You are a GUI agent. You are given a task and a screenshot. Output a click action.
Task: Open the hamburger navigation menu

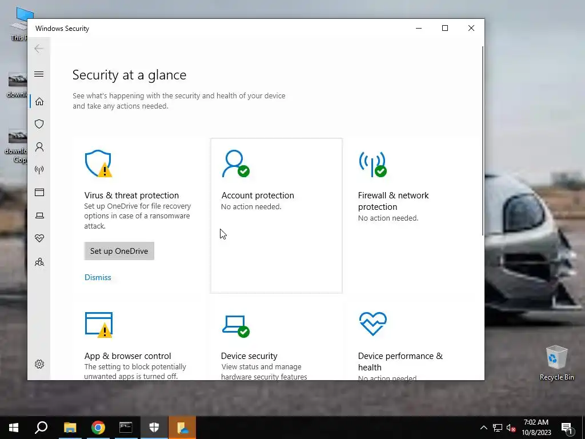[39, 74]
